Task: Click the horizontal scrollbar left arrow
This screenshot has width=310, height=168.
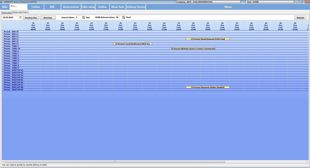Action: (3, 161)
